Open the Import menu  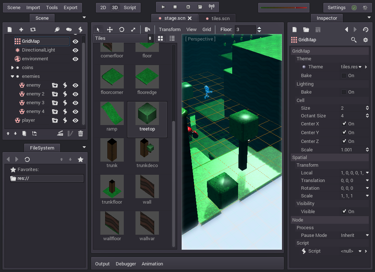[x=33, y=7]
